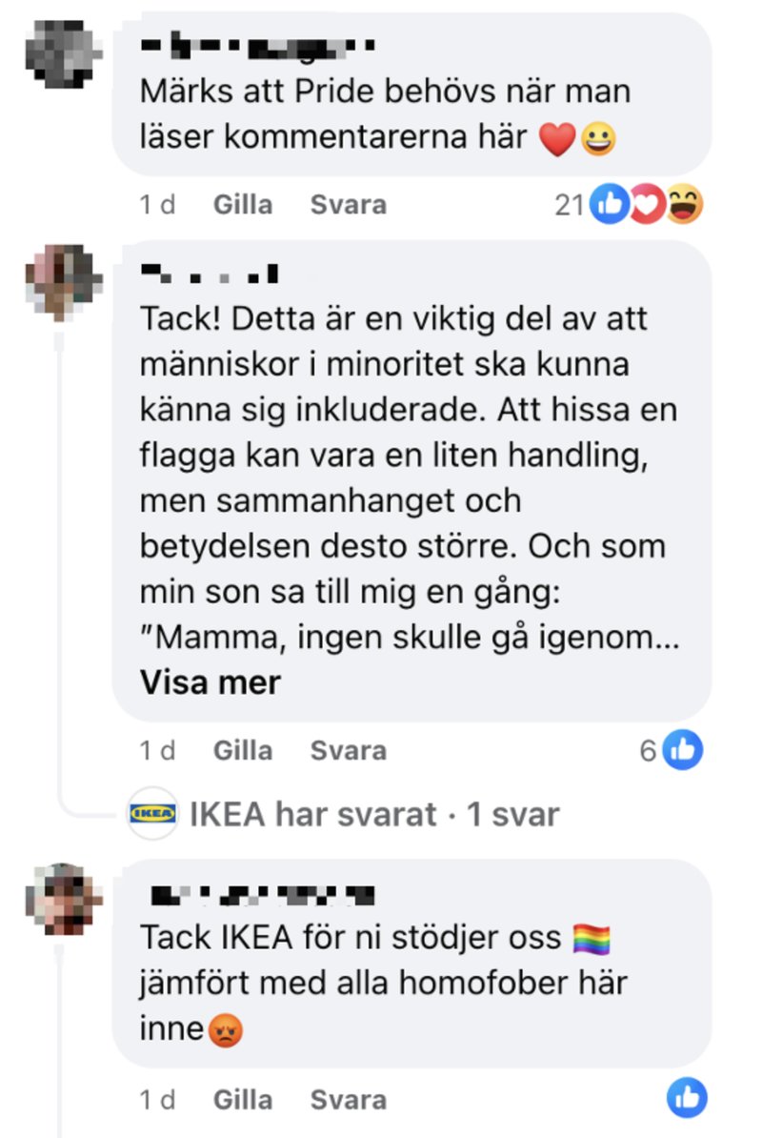Image resolution: width=762 pixels, height=1138 pixels.
Task: Click the like reaction icon on first comment
Action: 609,204
